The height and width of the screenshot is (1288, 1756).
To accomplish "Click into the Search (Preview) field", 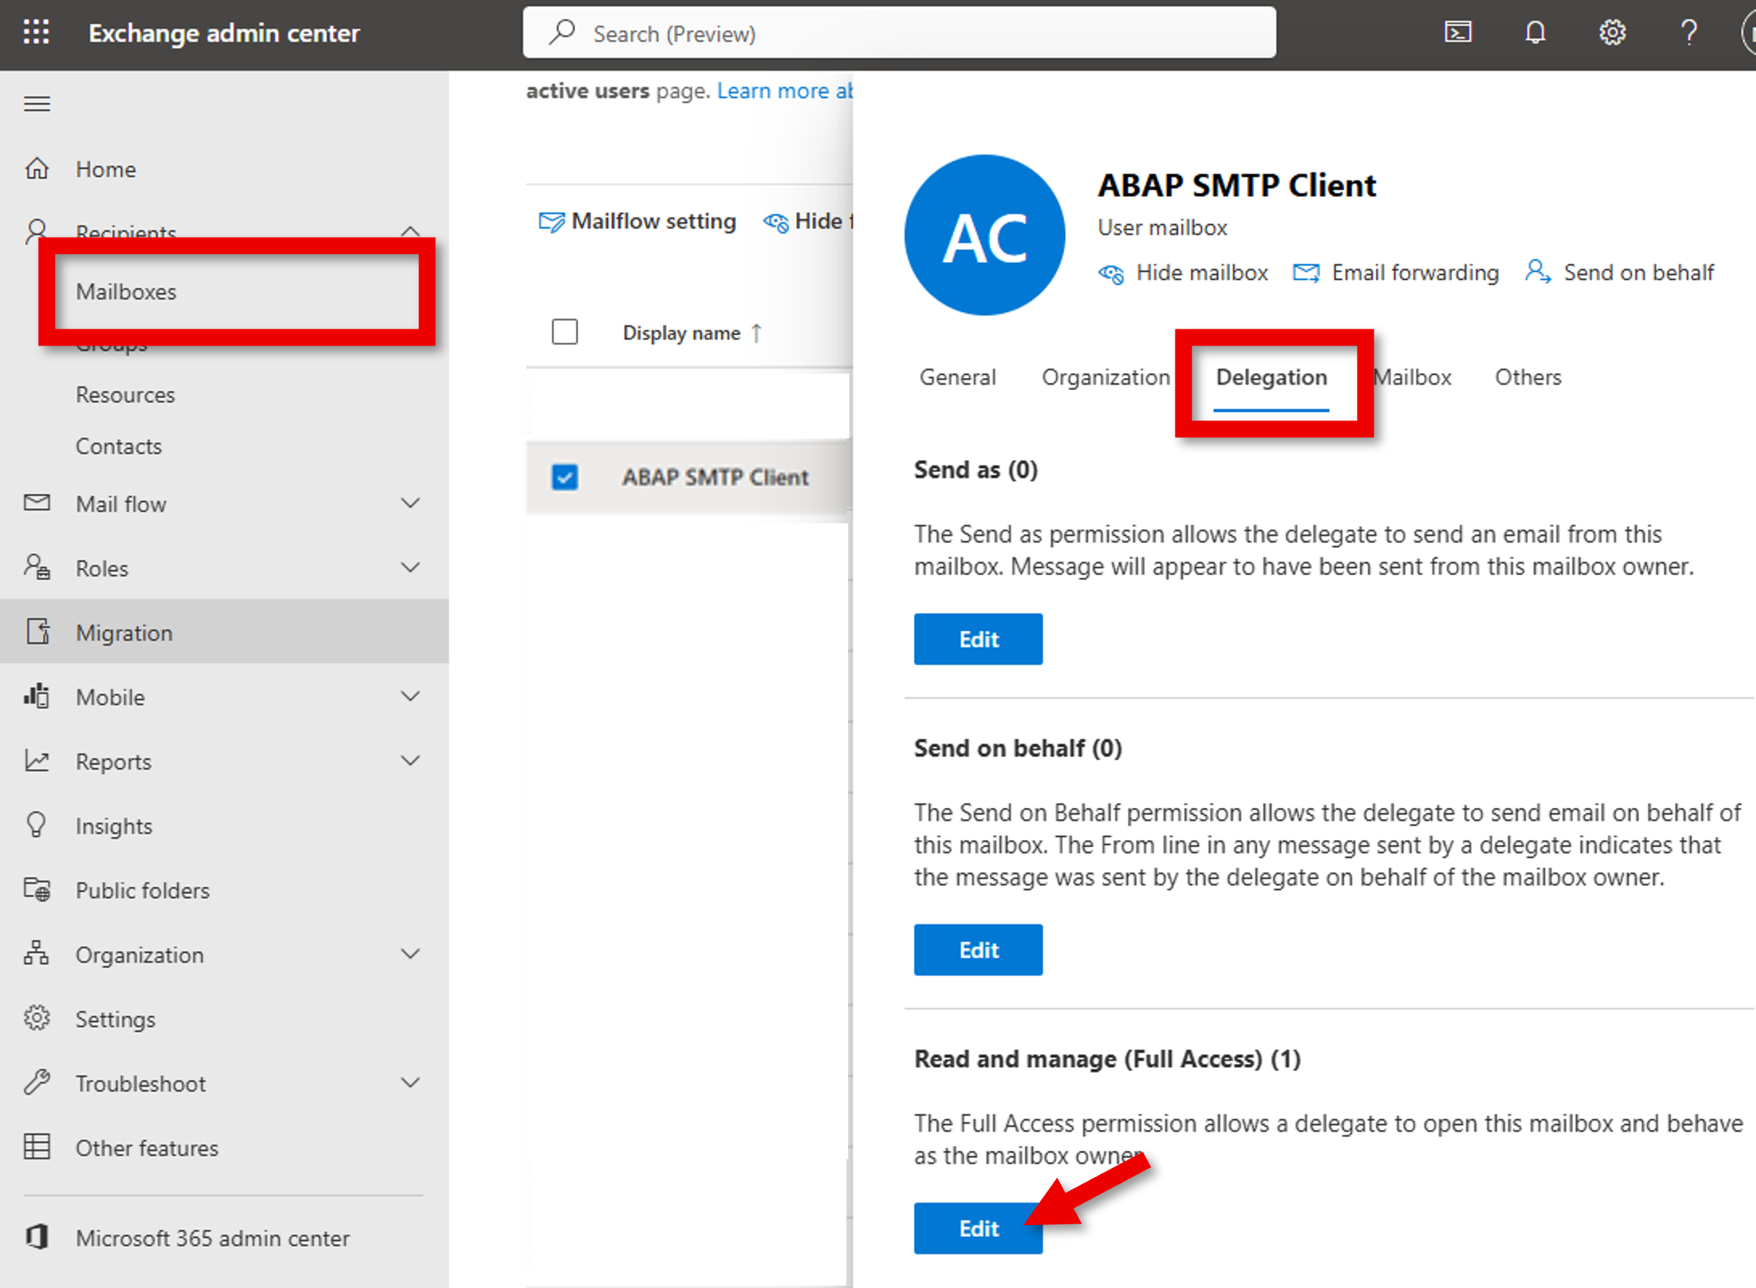I will pos(899,32).
